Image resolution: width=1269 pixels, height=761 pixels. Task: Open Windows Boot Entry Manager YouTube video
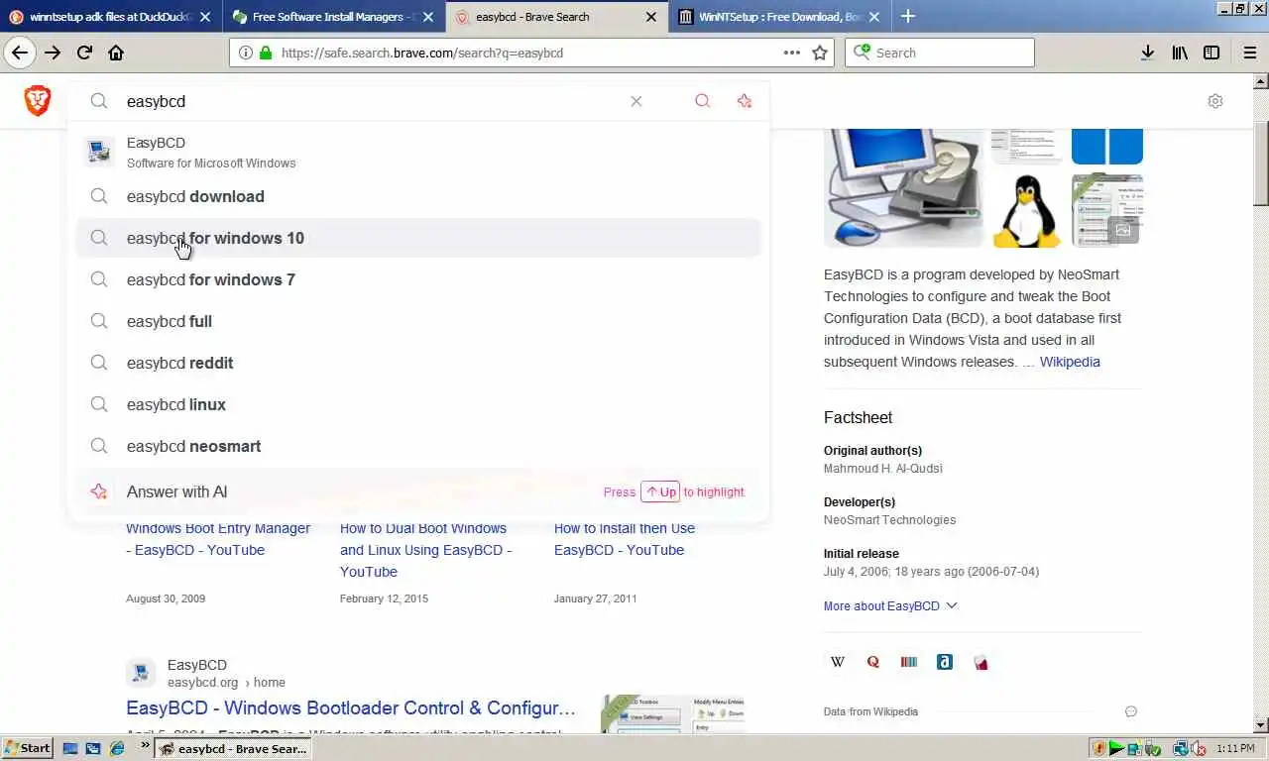coord(218,539)
